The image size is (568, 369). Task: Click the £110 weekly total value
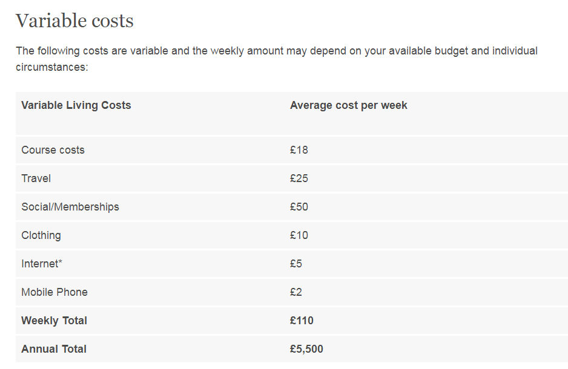(302, 321)
